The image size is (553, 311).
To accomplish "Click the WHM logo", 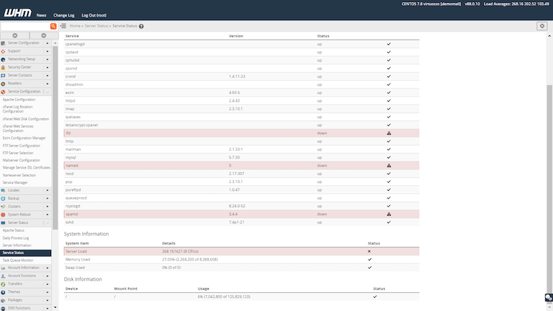I will (x=17, y=13).
